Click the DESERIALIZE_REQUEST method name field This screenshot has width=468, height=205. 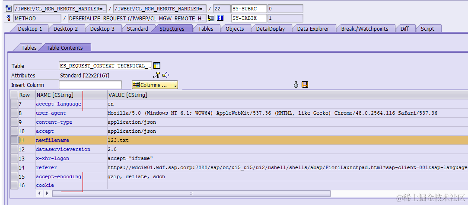click(x=137, y=18)
